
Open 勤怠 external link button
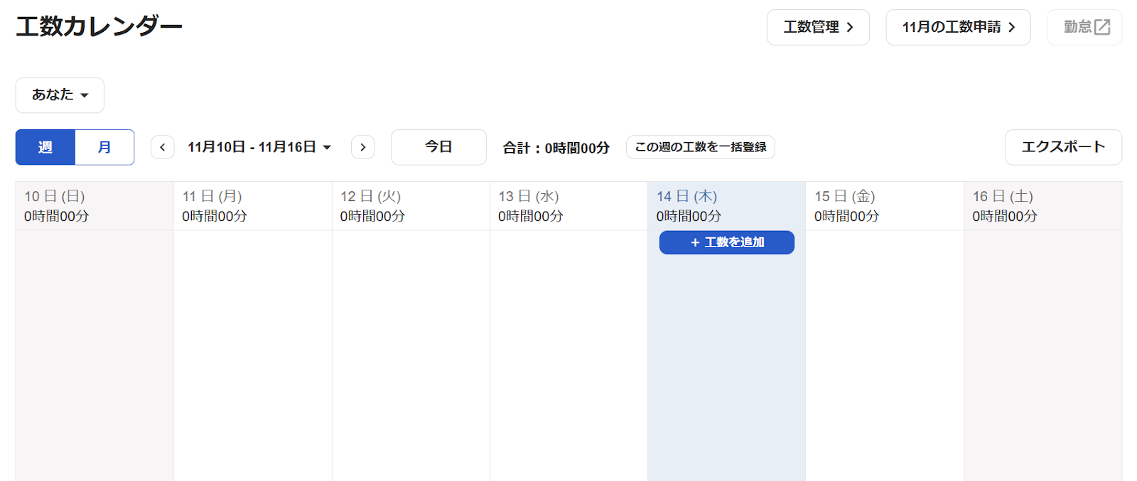[1084, 27]
